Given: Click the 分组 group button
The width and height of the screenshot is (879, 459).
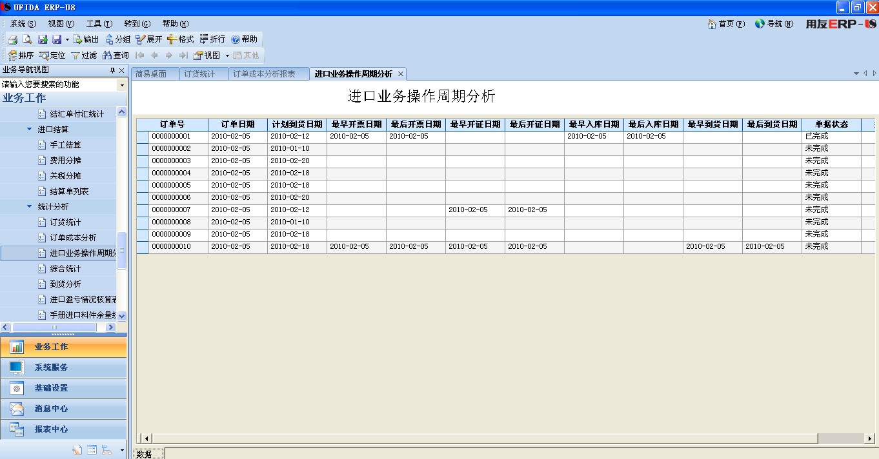Looking at the screenshot, I should coord(118,39).
